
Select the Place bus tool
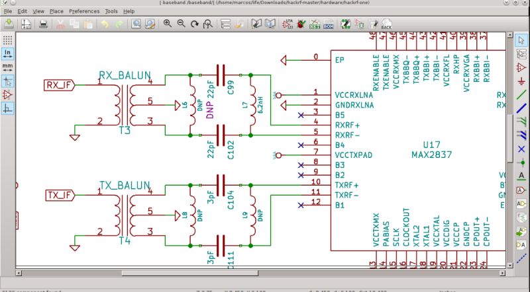(521, 108)
